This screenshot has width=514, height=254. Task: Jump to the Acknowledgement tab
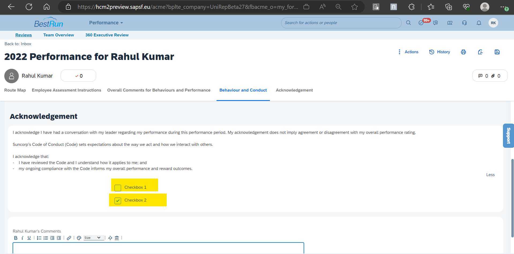point(294,90)
